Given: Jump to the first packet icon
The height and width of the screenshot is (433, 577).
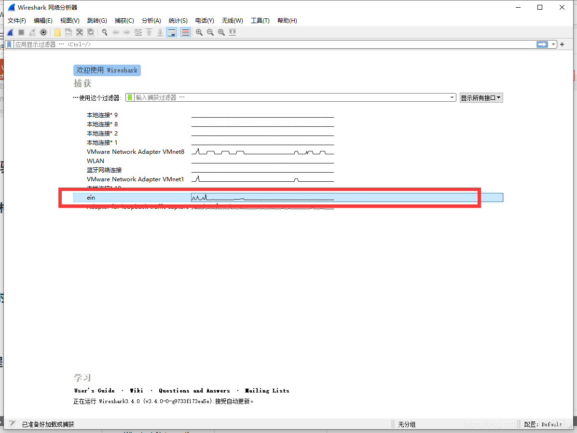Looking at the screenshot, I should (149, 32).
